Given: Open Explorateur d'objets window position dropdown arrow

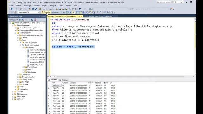Looking at the screenshot, I should tap(40, 16).
